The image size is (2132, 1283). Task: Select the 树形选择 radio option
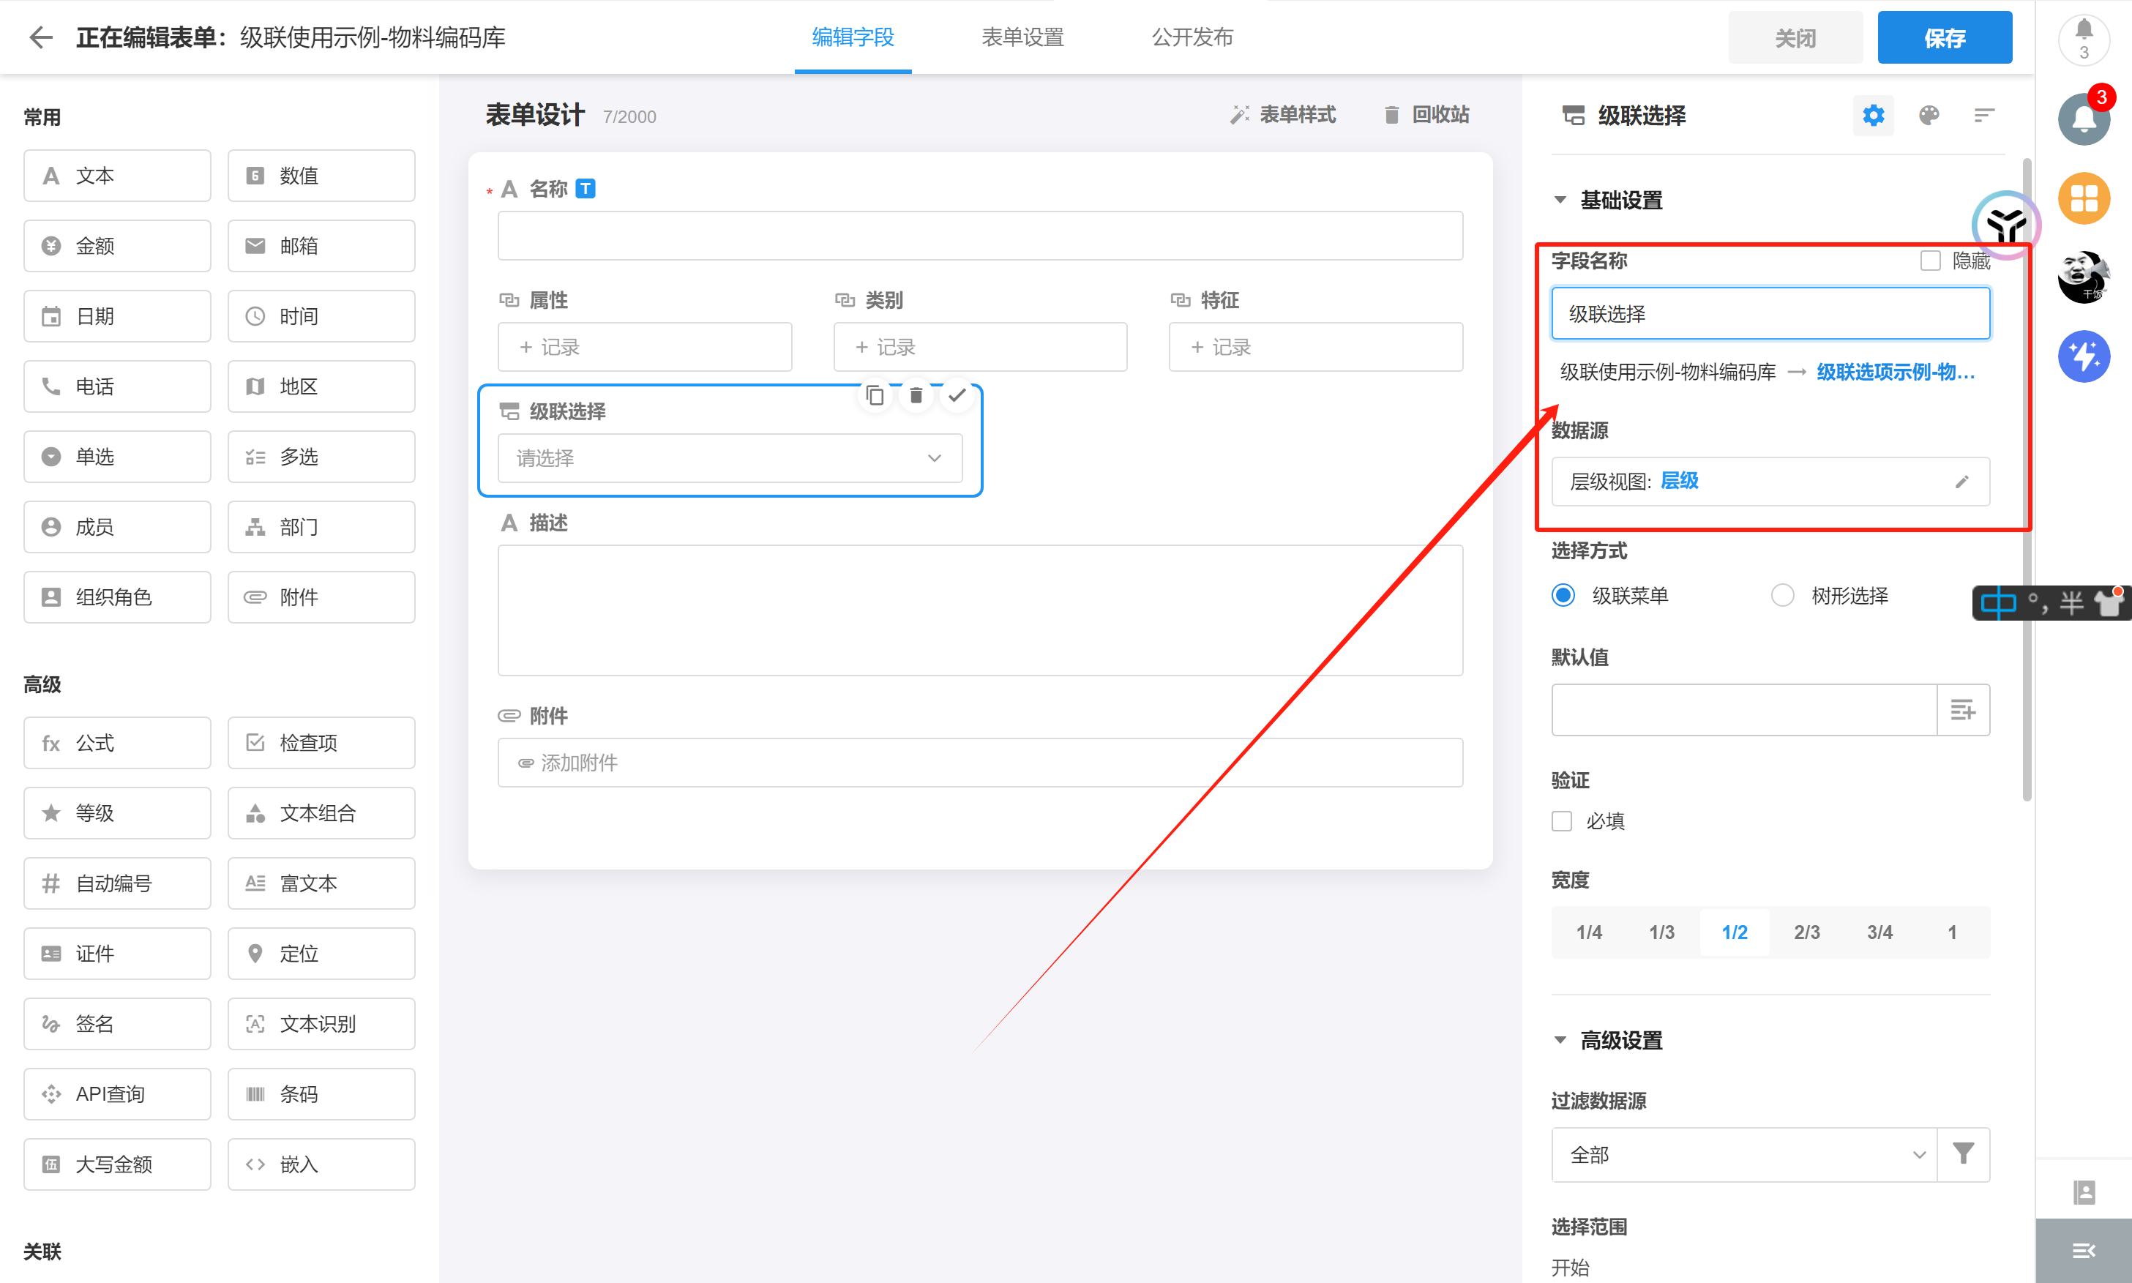tap(1782, 596)
